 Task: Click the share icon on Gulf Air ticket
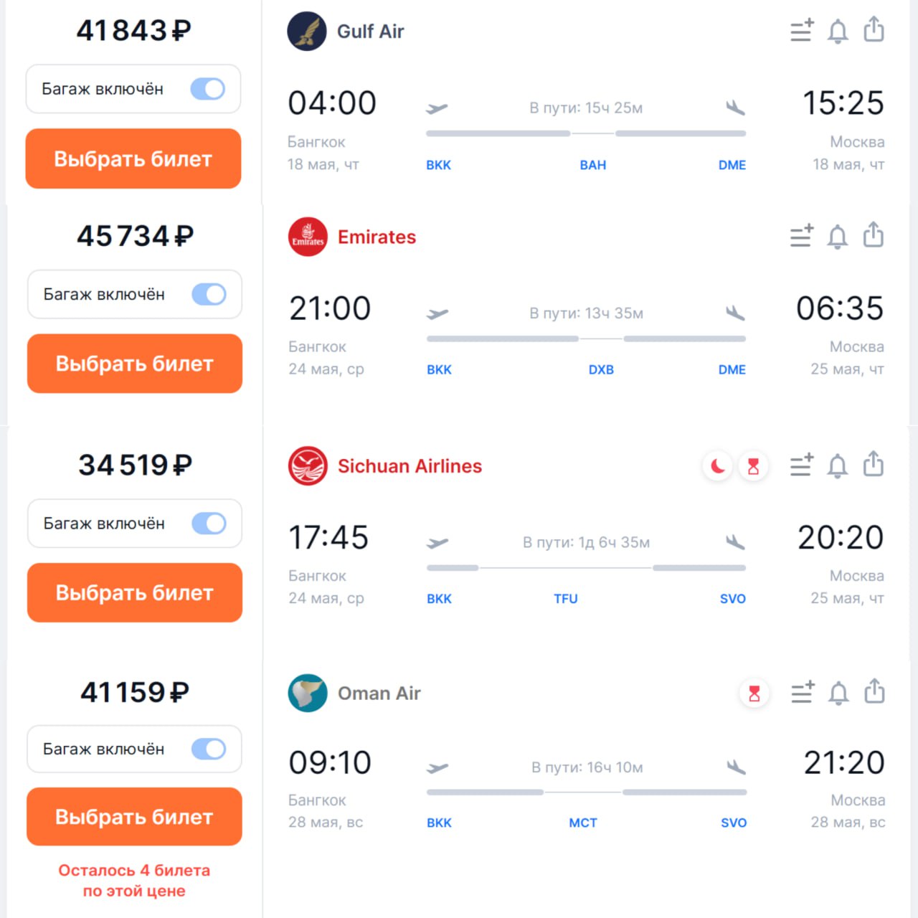[x=874, y=30]
